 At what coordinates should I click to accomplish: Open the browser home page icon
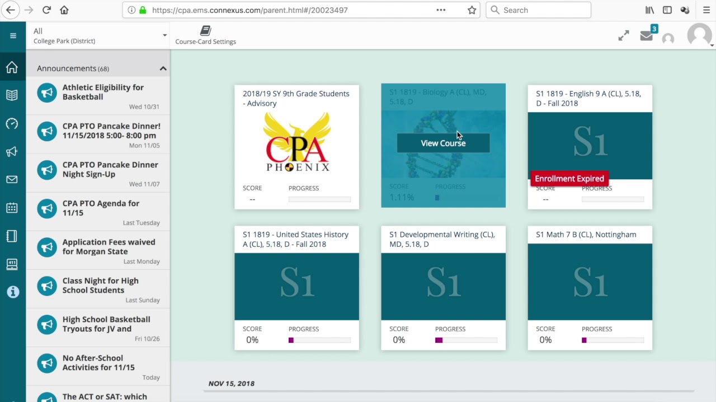click(64, 10)
